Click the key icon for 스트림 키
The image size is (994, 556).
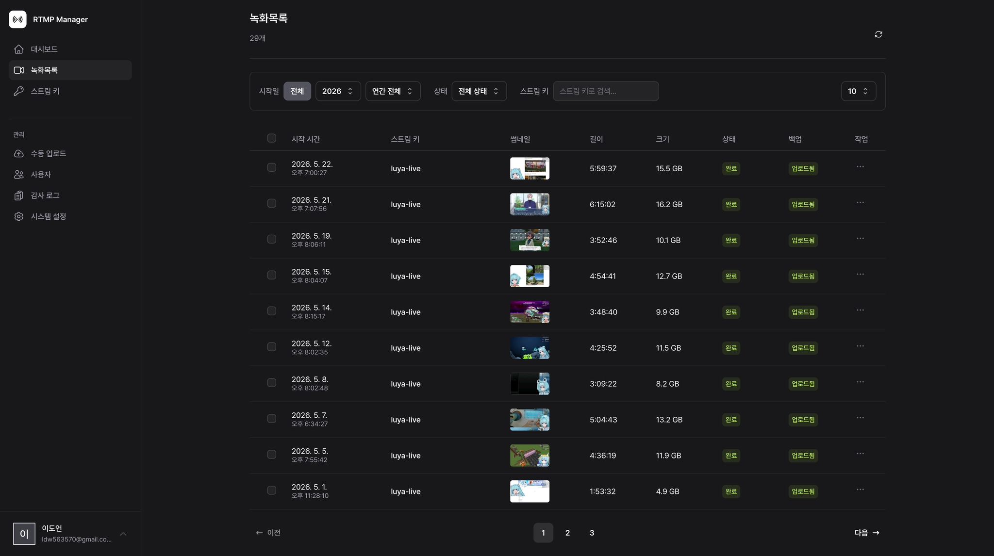click(19, 91)
